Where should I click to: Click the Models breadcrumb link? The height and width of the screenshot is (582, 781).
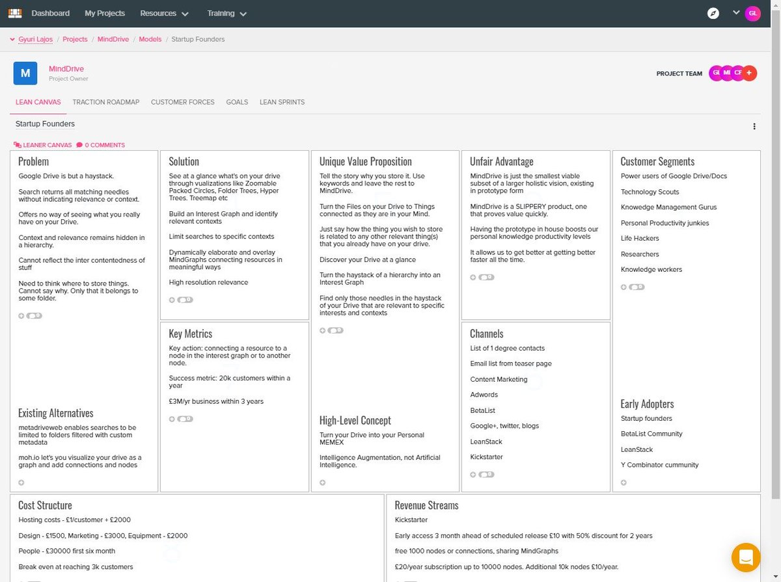click(x=150, y=40)
